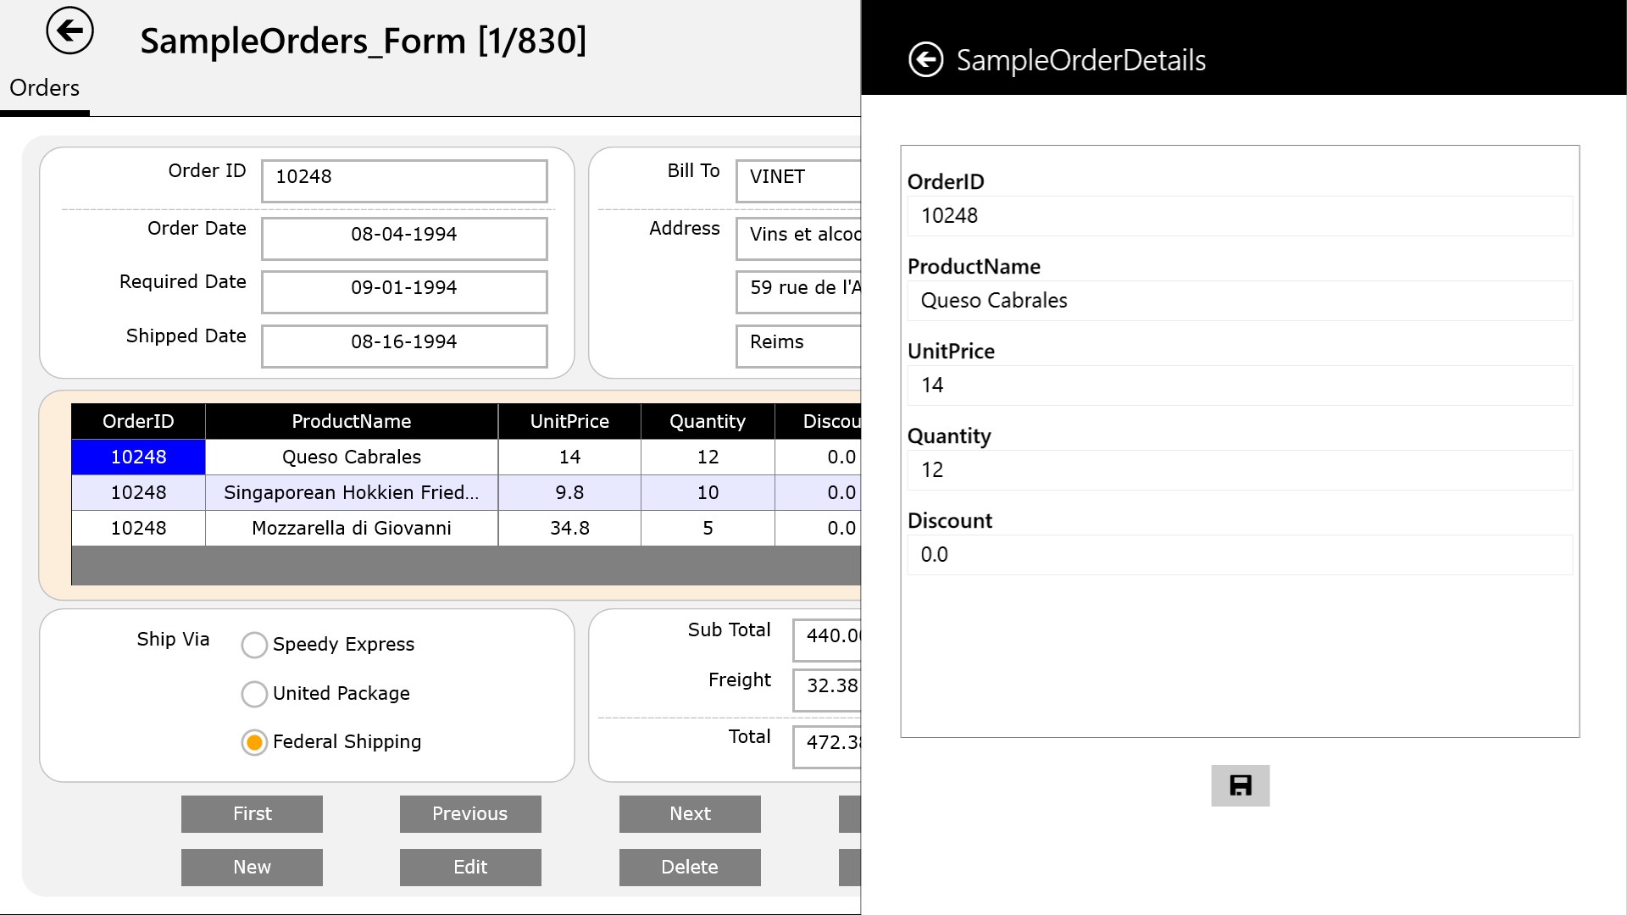Select the Singaporean Hokkien Fried row
This screenshot has height=915, width=1627.
351,493
